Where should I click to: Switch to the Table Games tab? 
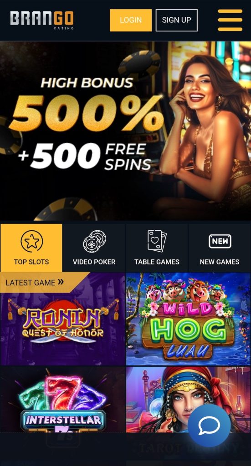157,248
